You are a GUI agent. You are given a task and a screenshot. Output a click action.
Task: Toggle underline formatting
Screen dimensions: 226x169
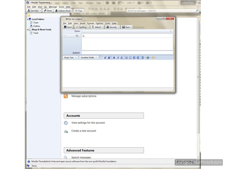tap(122, 58)
